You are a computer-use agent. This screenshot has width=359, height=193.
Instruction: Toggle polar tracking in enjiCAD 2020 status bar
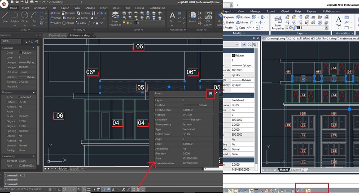pos(64,189)
